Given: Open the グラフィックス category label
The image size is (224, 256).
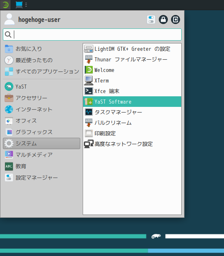Looking at the screenshot, I should [x=34, y=132].
